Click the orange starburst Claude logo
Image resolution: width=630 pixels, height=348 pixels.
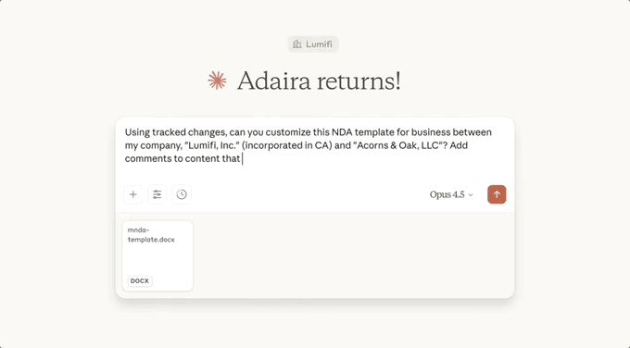click(x=217, y=81)
